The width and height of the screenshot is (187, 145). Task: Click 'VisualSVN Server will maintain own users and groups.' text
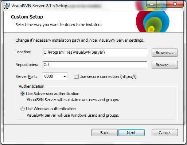[73, 100]
